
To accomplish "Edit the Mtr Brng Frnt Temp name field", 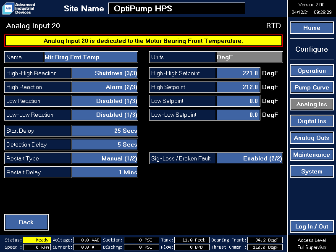I will [x=91, y=57].
